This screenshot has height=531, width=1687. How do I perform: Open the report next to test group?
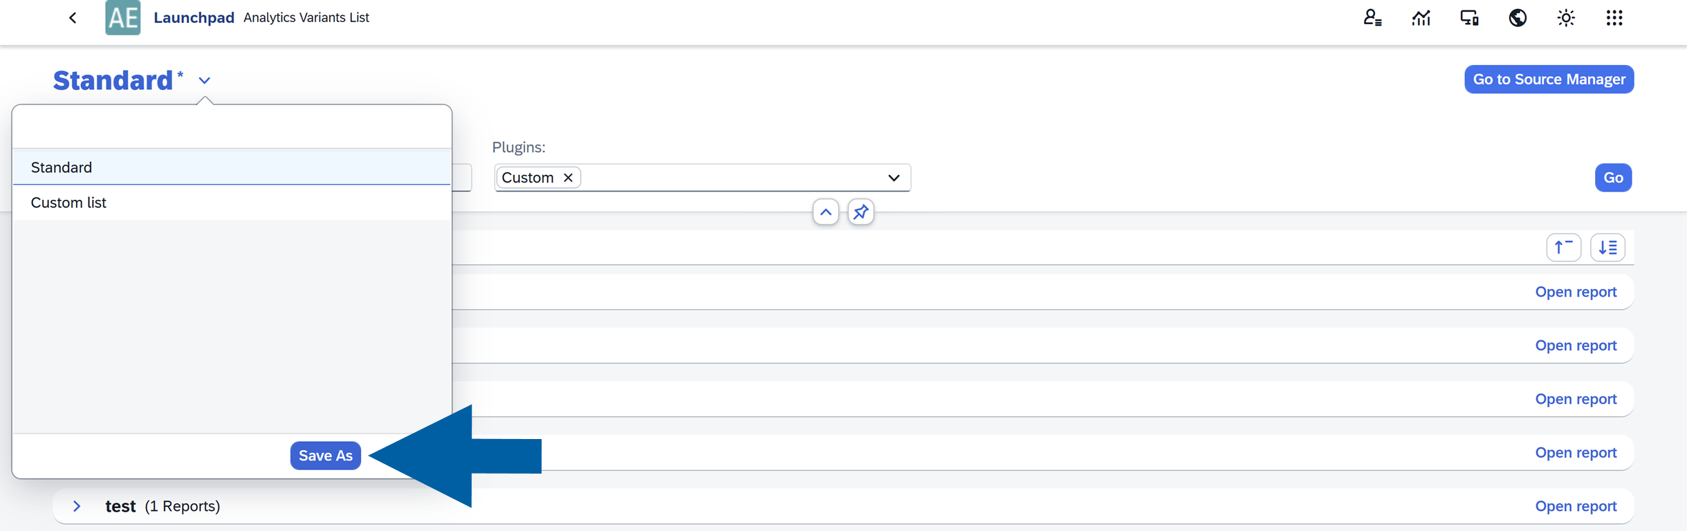click(1576, 505)
